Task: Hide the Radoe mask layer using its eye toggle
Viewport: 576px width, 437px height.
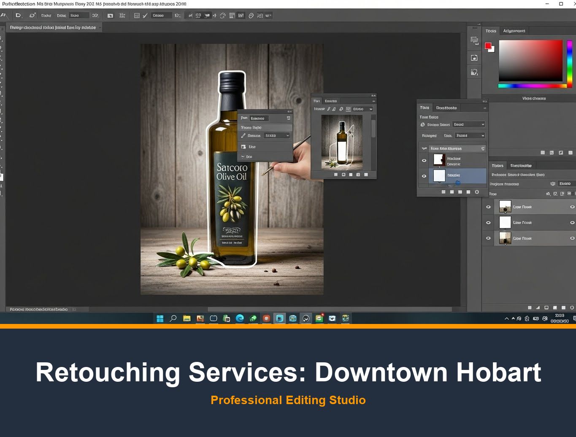Action: click(x=424, y=160)
